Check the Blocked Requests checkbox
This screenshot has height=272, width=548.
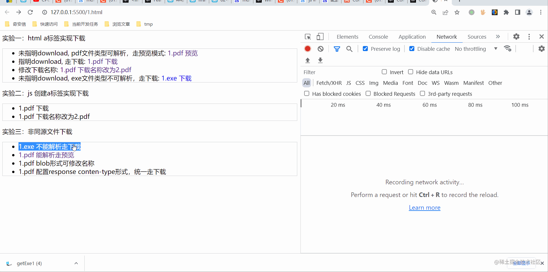pyautogui.click(x=368, y=93)
